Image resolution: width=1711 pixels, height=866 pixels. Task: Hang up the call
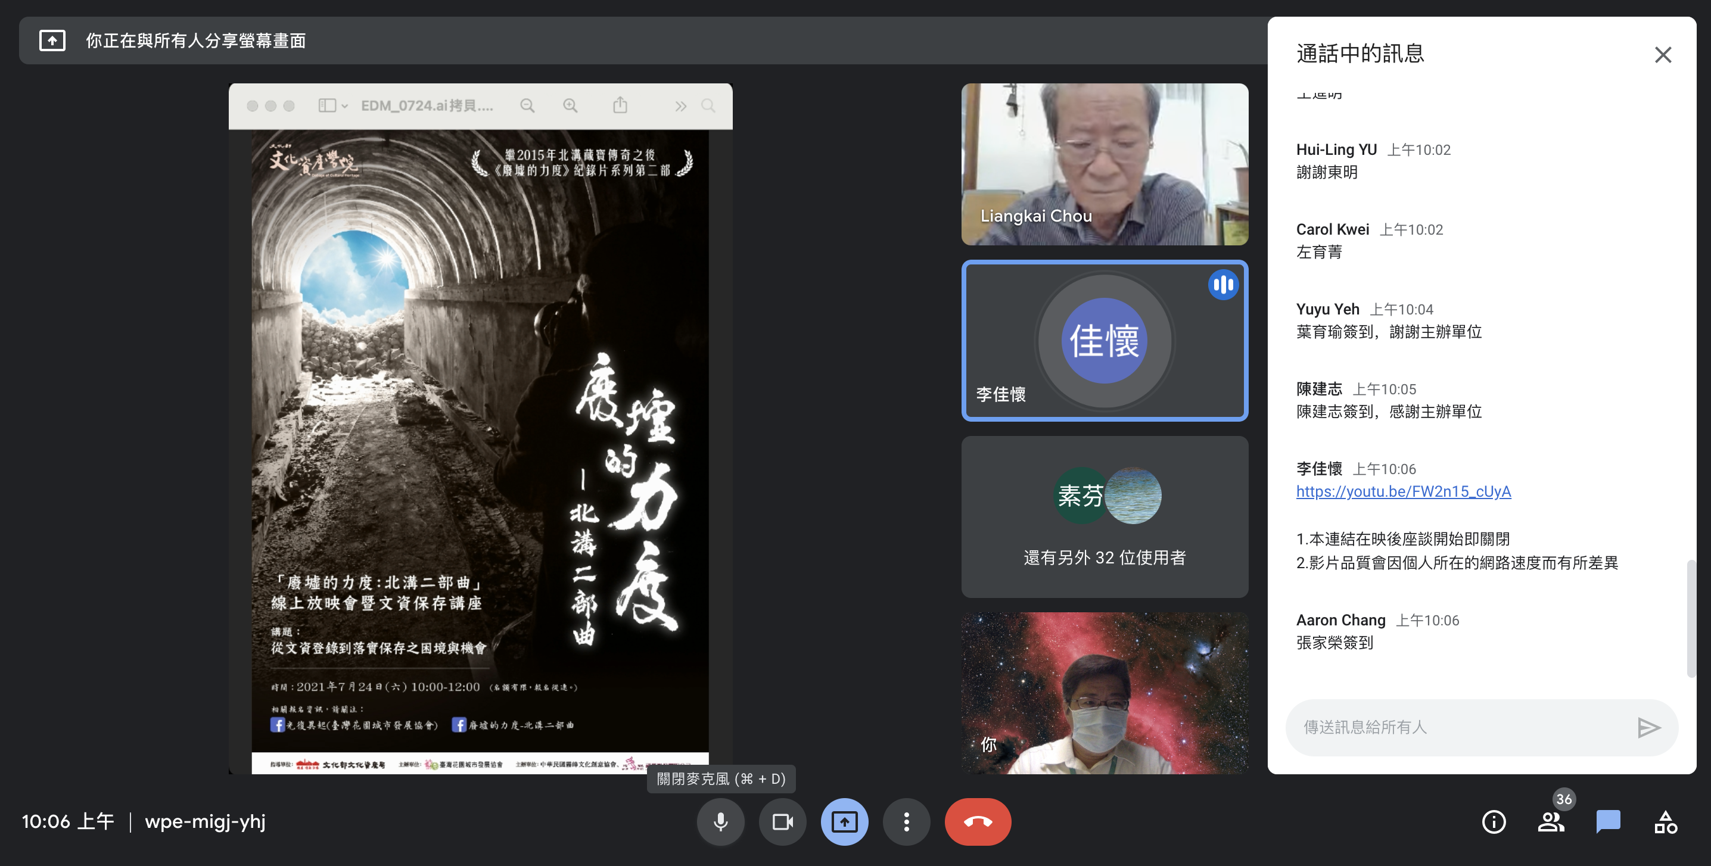(978, 821)
